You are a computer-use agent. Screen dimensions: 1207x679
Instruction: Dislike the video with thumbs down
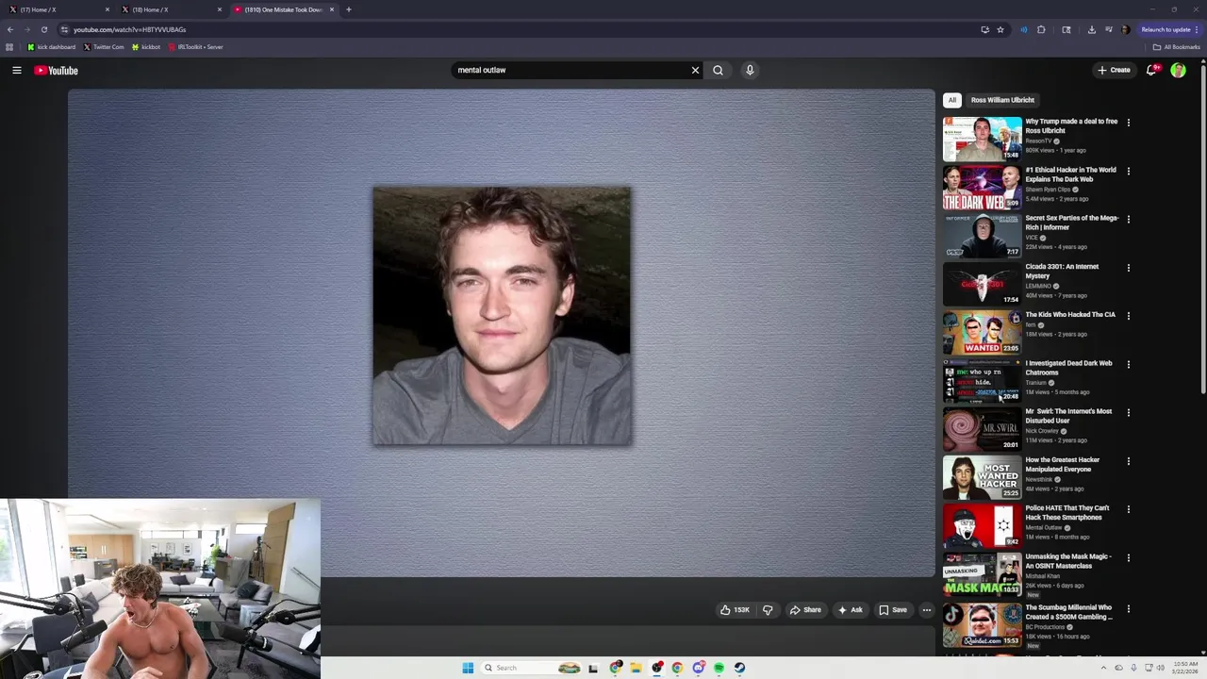pos(768,610)
